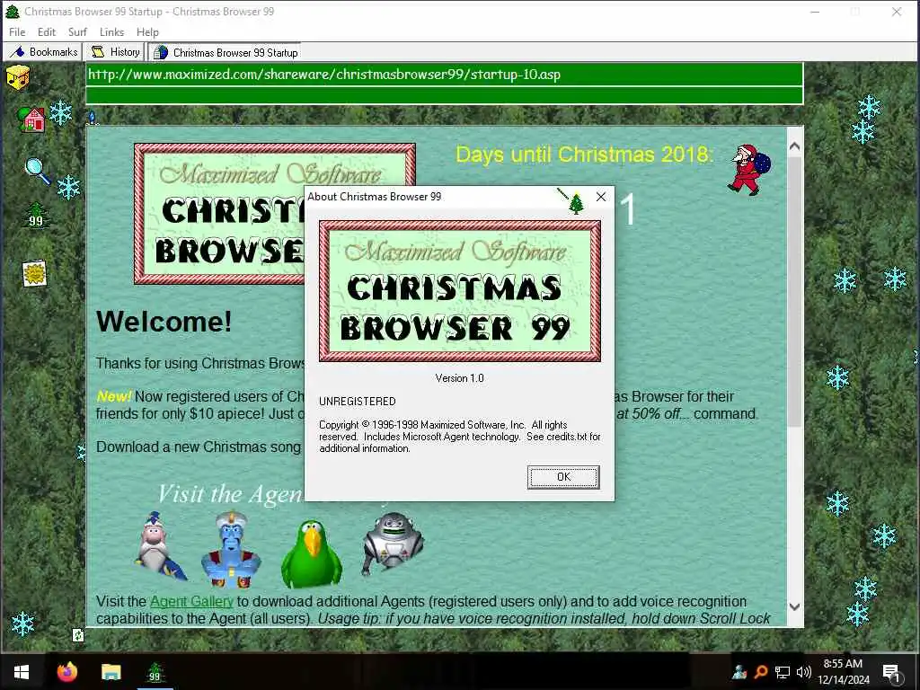This screenshot has width=920, height=690.
Task: Click the speaker volume tray icon
Action: (x=804, y=672)
